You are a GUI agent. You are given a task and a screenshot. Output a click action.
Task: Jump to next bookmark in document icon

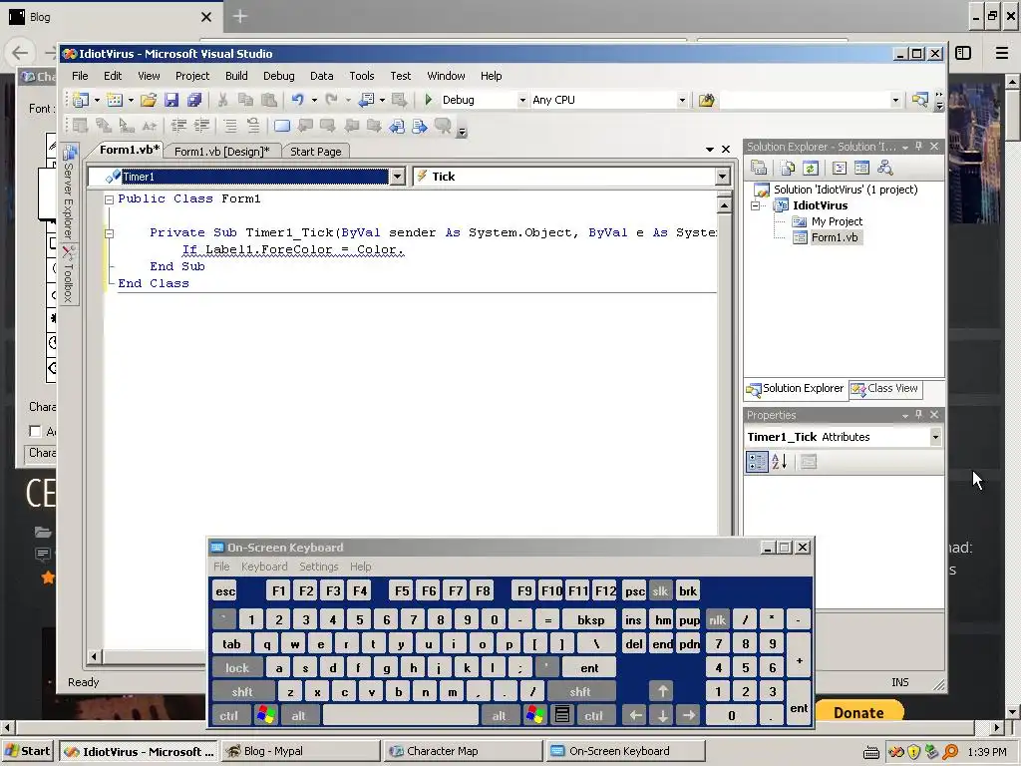pyautogui.click(x=420, y=126)
